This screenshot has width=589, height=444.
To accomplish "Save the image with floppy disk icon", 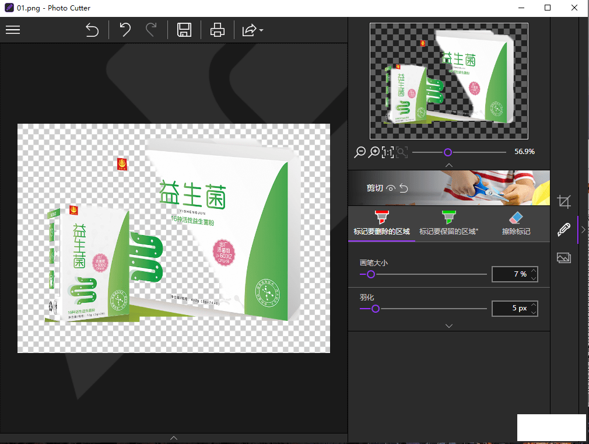I will pyautogui.click(x=184, y=30).
